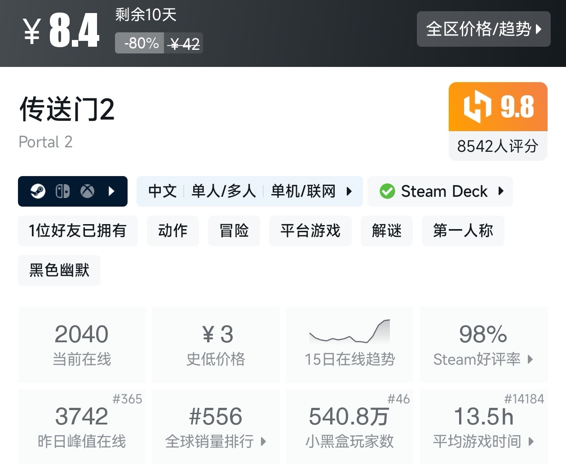Viewport: 566px width, 464px height.
Task: Click the #46 rank label
Action: [x=399, y=399]
